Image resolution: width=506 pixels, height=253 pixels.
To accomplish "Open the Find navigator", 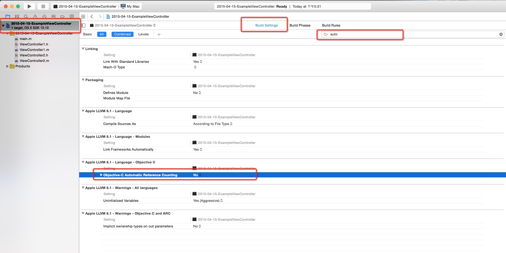I will tap(26, 16).
